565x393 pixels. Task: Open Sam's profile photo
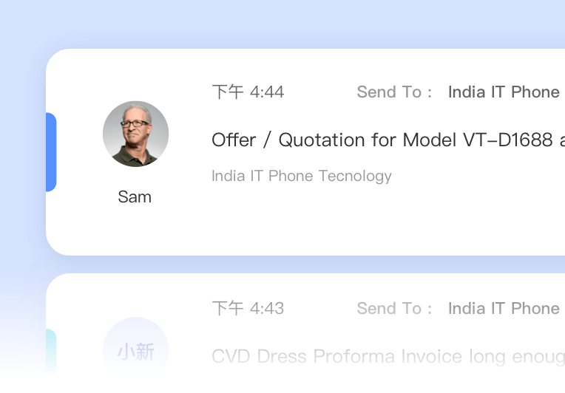135,134
